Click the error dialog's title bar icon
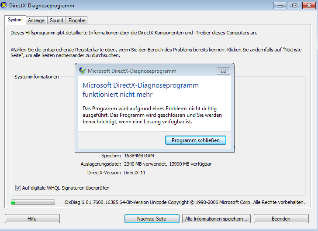This screenshot has height=231, width=318. coord(82,71)
